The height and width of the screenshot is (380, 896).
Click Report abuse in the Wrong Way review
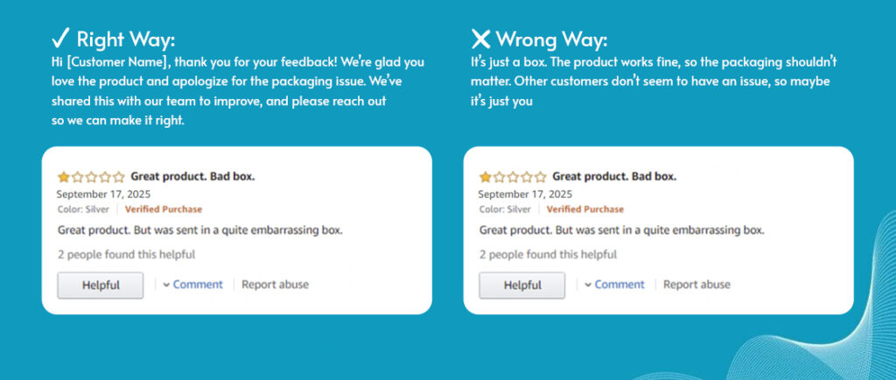pos(696,285)
